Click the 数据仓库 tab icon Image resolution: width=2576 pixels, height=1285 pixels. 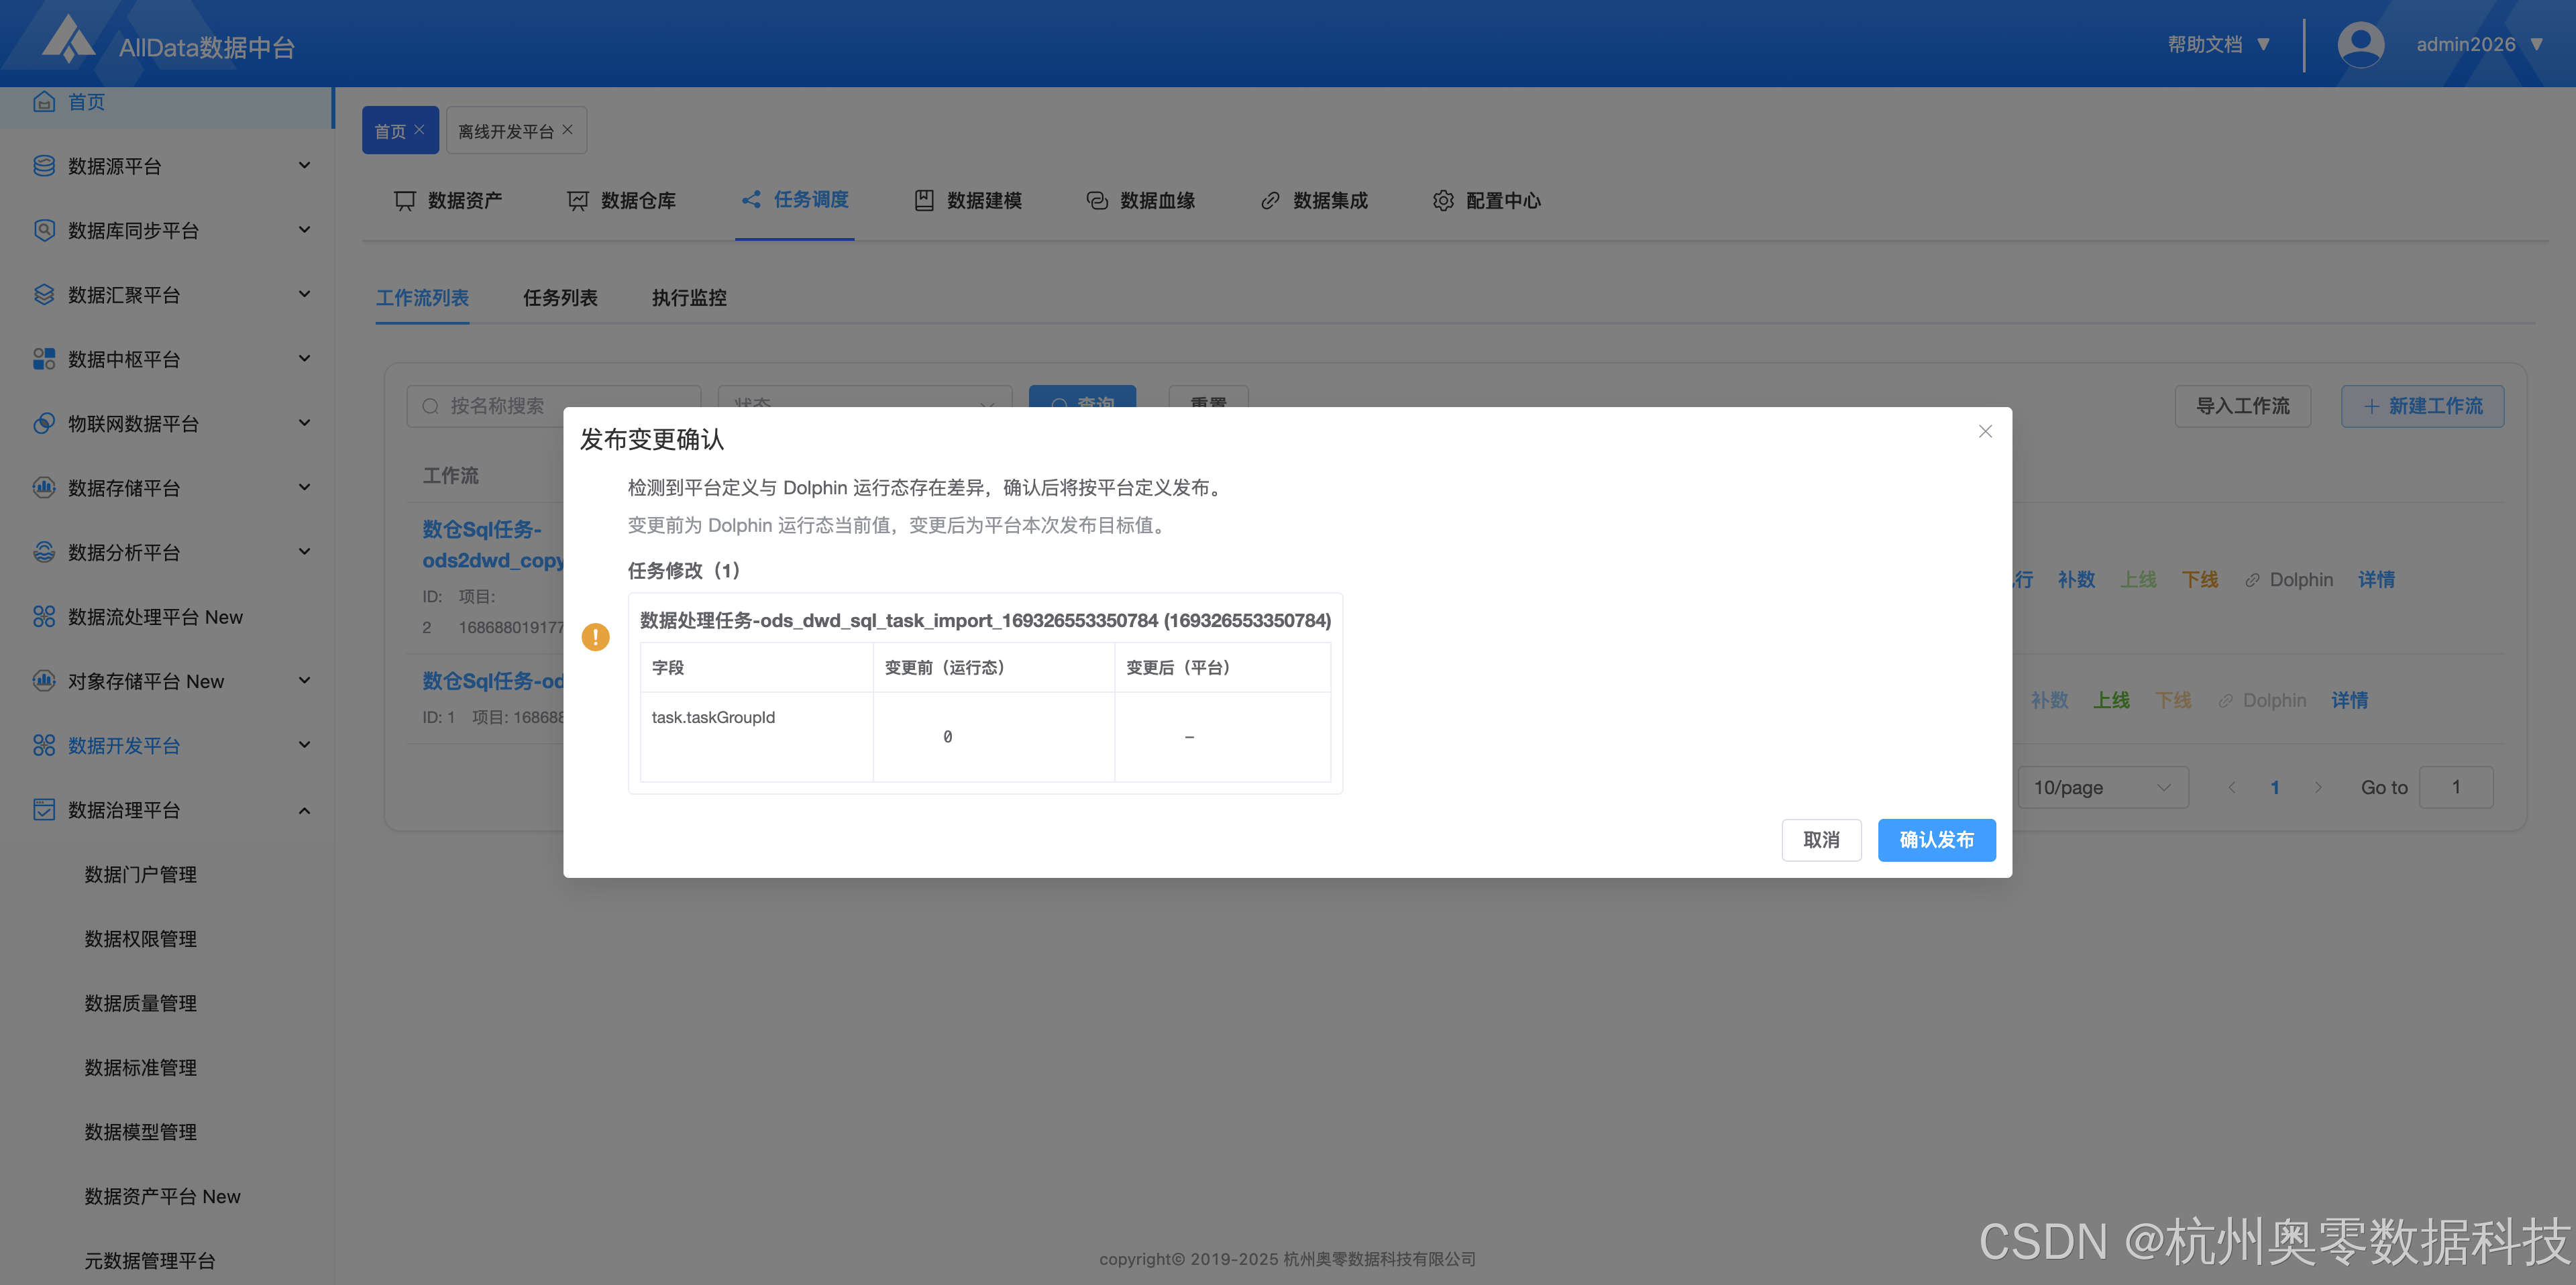pos(578,201)
